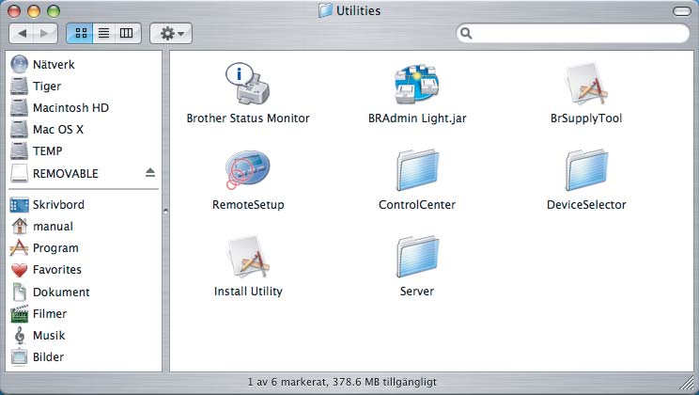Click the "RemoteSetup" name label
Image resolution: width=699 pixels, height=395 pixels.
pos(248,205)
